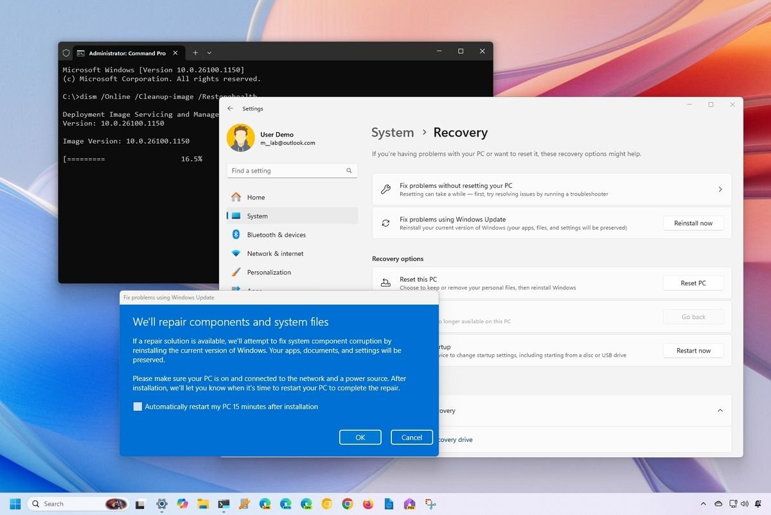Viewport: 771px width, 515px height.
Task: Click the grayed-out Go back button
Action: click(693, 317)
